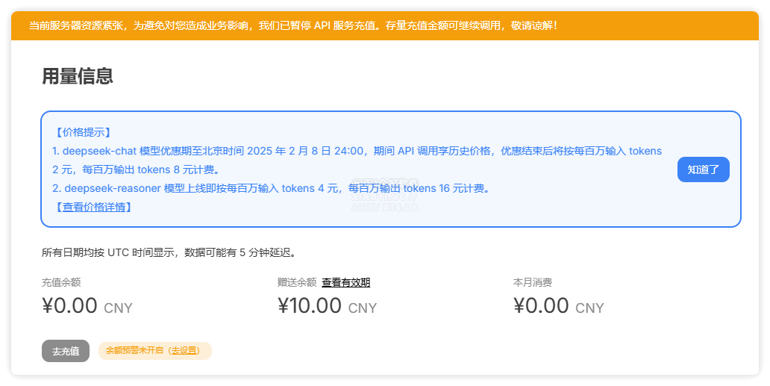The height and width of the screenshot is (386, 770).
Task: Click the orange server resource notice banner
Action: tap(385, 25)
